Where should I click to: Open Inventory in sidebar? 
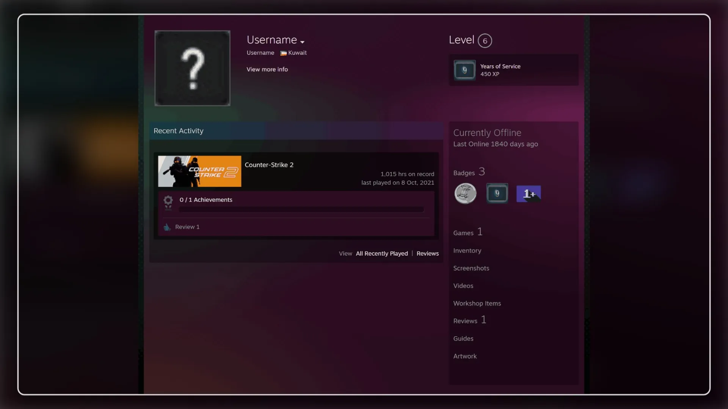coord(467,251)
